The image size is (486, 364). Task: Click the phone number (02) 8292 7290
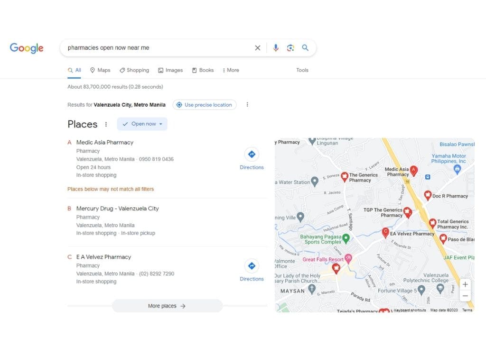157,273
